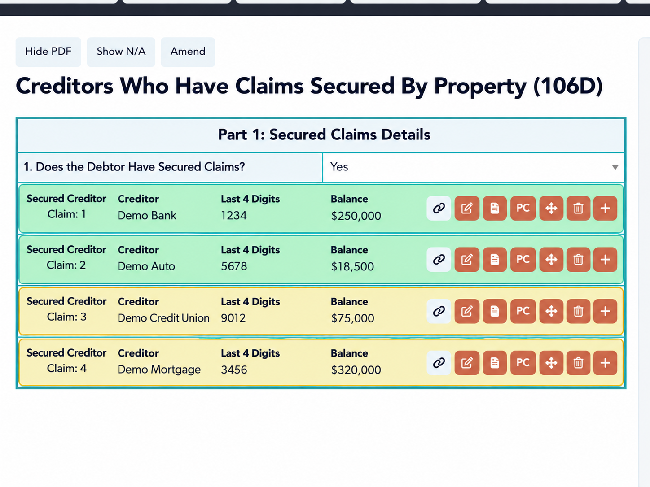
Task: Add a claim after Demo Bank row
Action: [605, 208]
